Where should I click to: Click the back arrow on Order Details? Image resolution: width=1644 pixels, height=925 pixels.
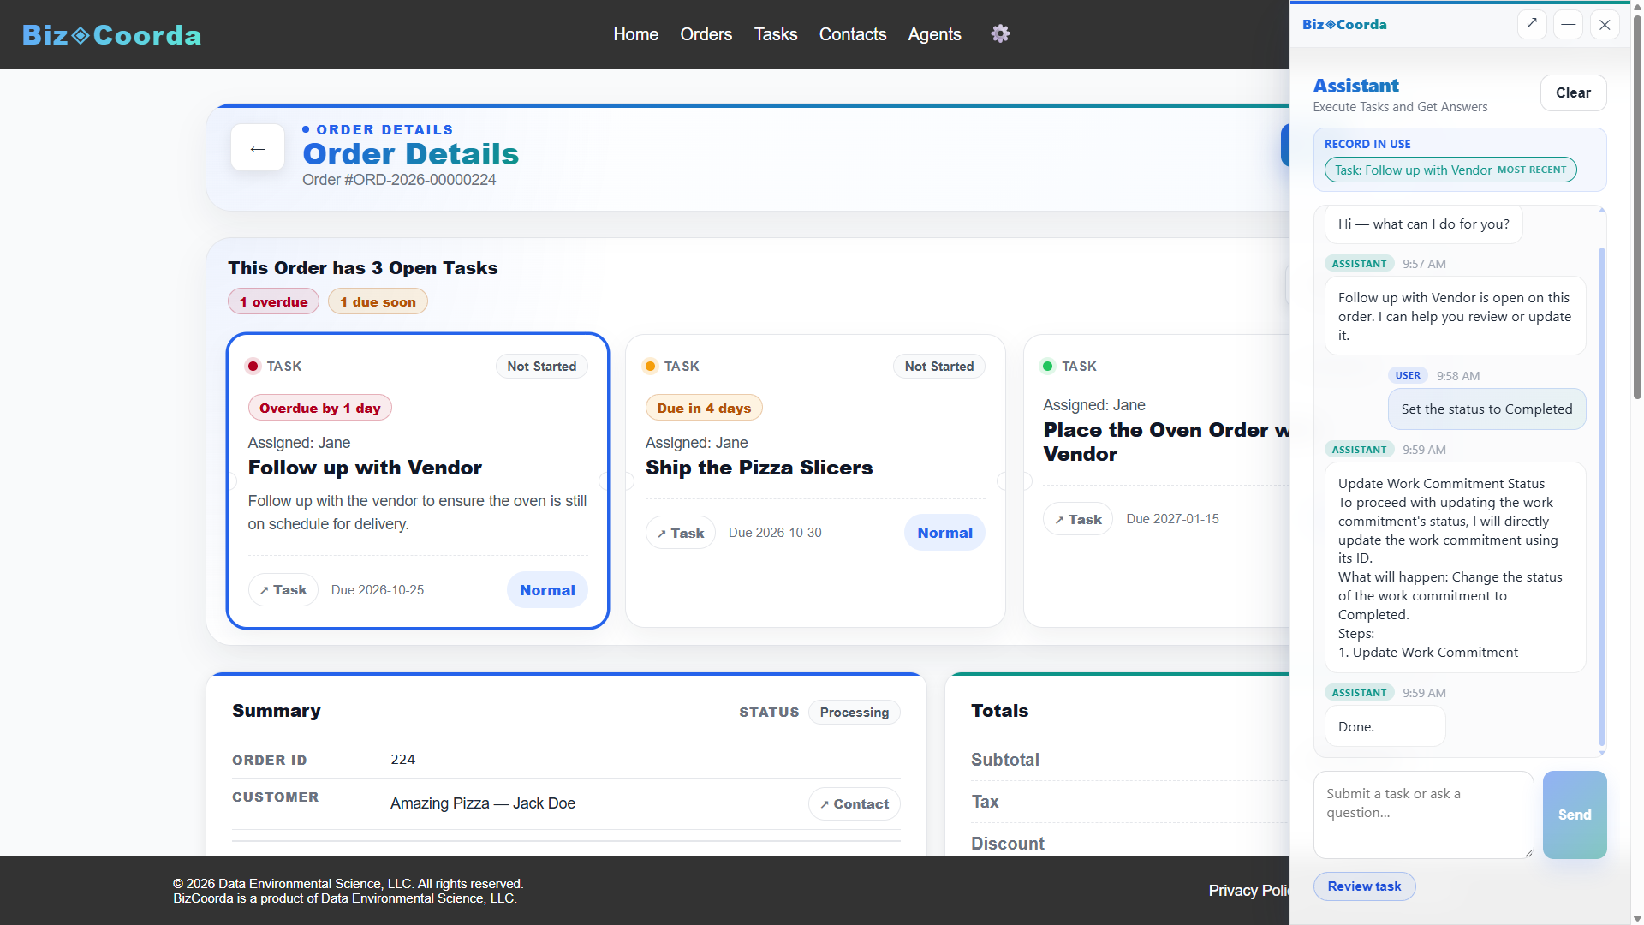click(258, 148)
